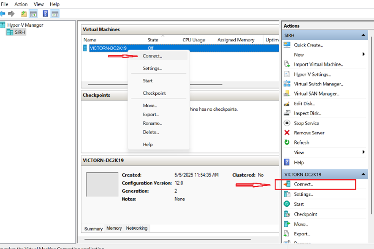Sort by the Assigned Memory column header

point(236,40)
